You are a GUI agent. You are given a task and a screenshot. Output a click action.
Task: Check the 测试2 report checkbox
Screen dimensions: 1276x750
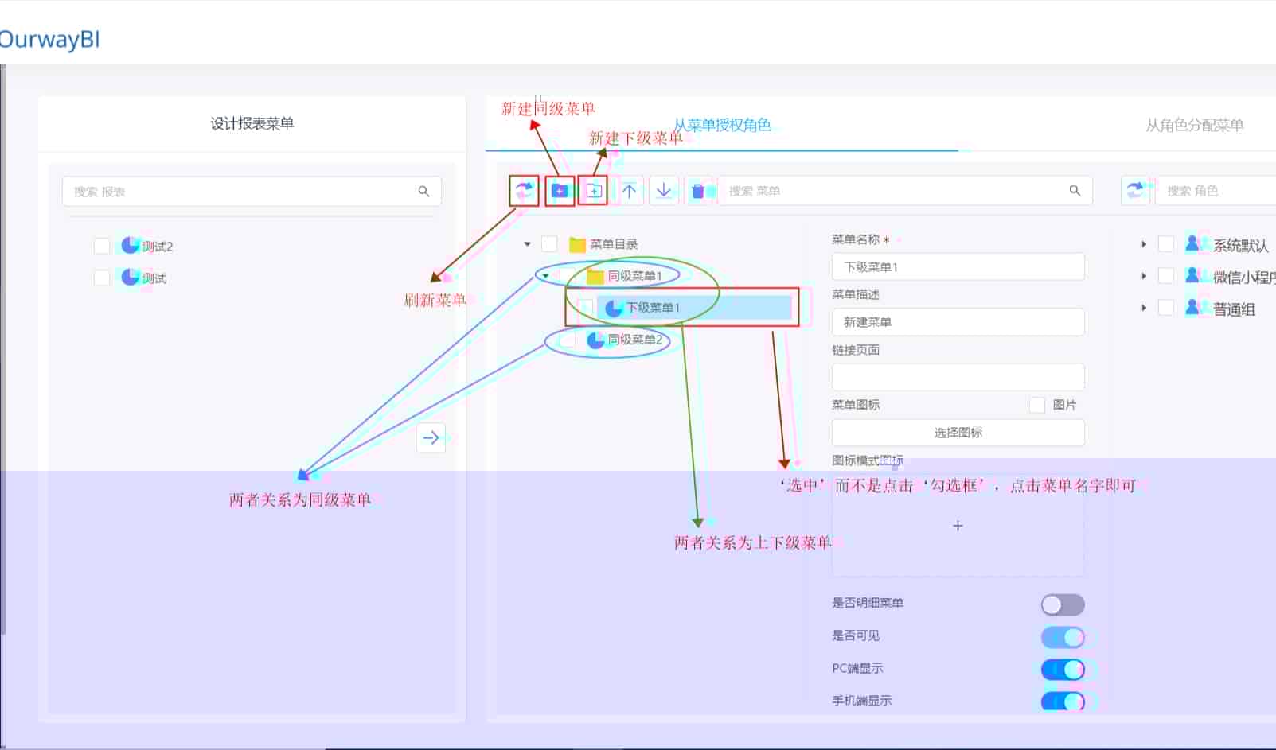tap(102, 246)
